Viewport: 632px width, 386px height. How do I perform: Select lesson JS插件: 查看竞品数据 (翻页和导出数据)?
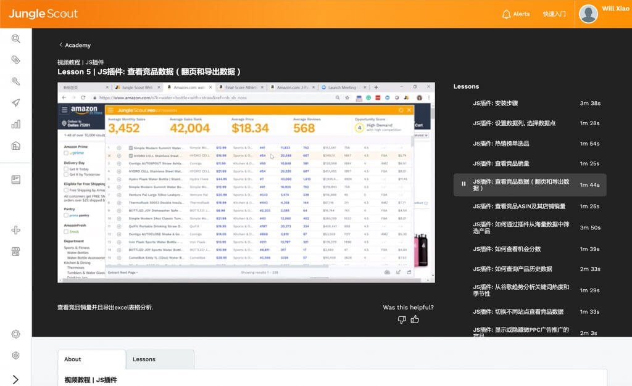pyautogui.click(x=530, y=185)
